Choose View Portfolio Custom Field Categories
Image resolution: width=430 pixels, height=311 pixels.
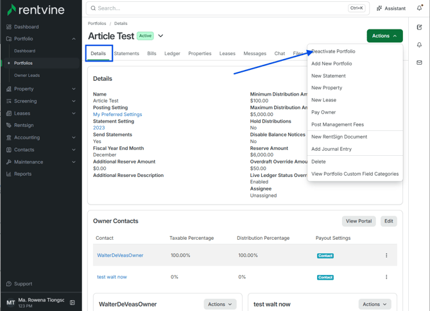(355, 174)
